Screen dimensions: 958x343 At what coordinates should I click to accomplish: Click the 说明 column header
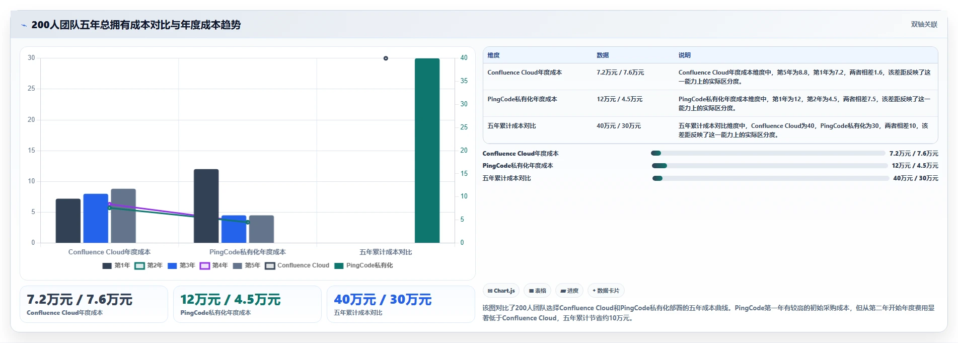684,55
